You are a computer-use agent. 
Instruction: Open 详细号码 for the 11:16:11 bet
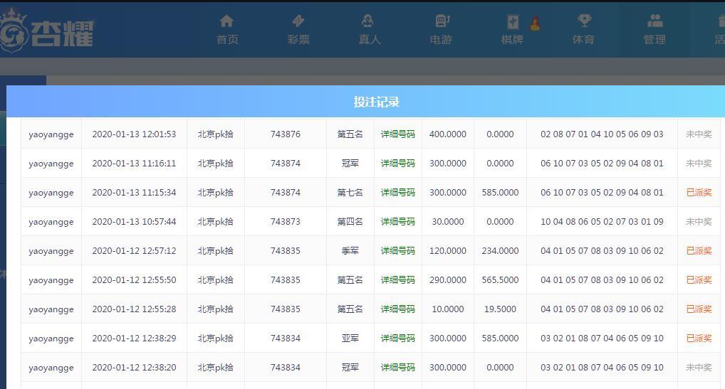coord(397,164)
